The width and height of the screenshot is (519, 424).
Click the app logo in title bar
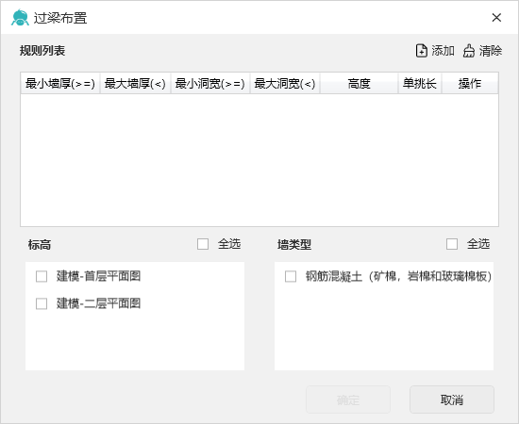(20, 18)
